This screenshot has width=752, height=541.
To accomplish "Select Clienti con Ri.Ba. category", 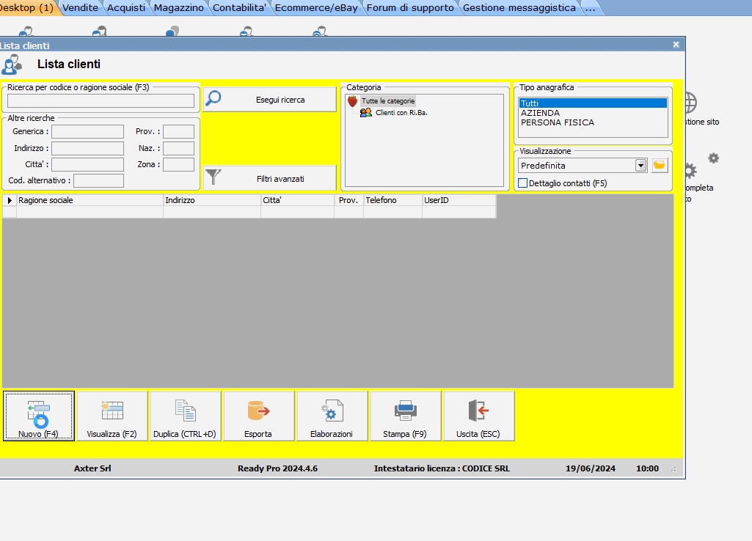I will tap(401, 113).
